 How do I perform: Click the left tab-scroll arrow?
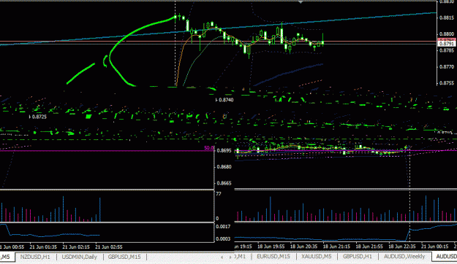click(x=222, y=257)
